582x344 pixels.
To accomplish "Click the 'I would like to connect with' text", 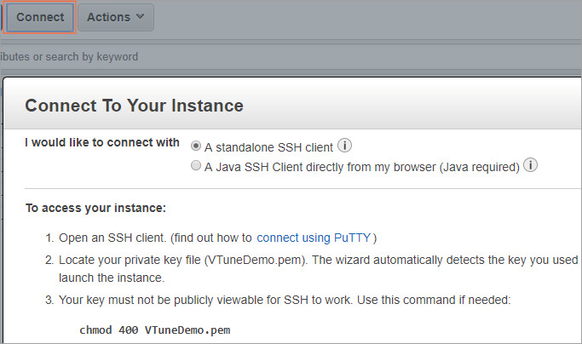I will pyautogui.click(x=102, y=142).
